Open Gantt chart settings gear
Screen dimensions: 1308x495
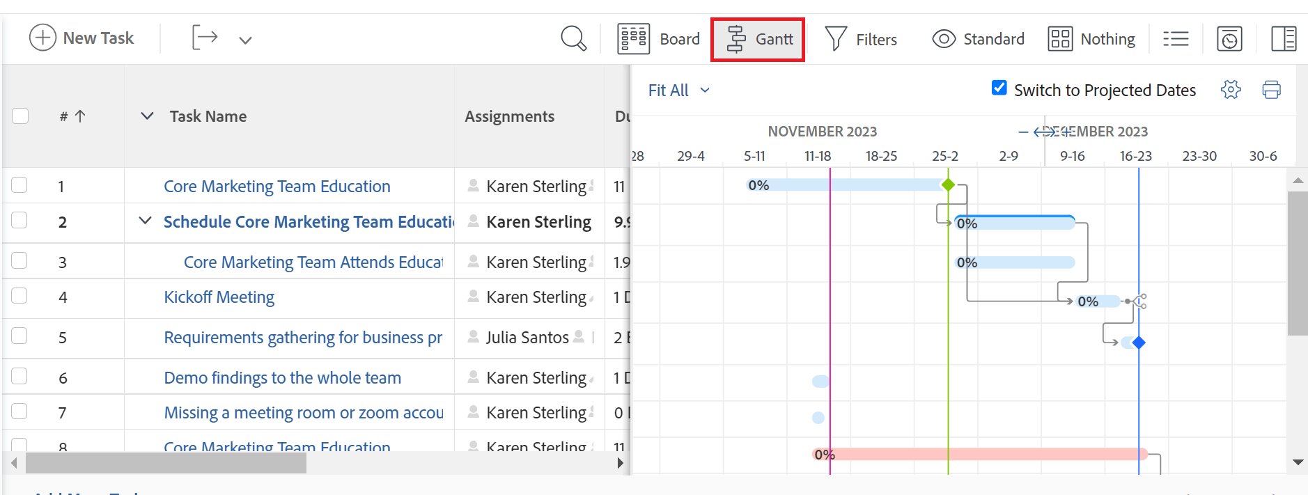(1231, 90)
